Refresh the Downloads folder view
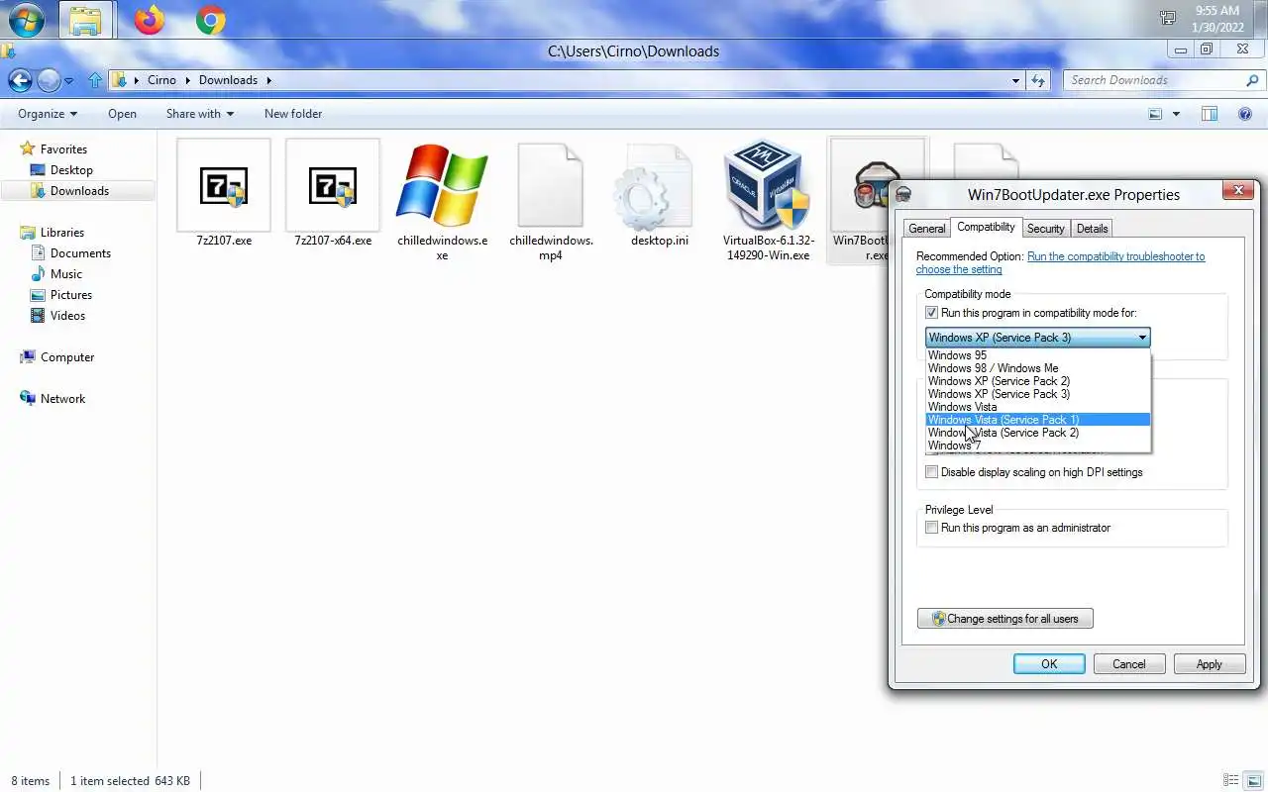The image size is (1268, 792). tap(1037, 80)
